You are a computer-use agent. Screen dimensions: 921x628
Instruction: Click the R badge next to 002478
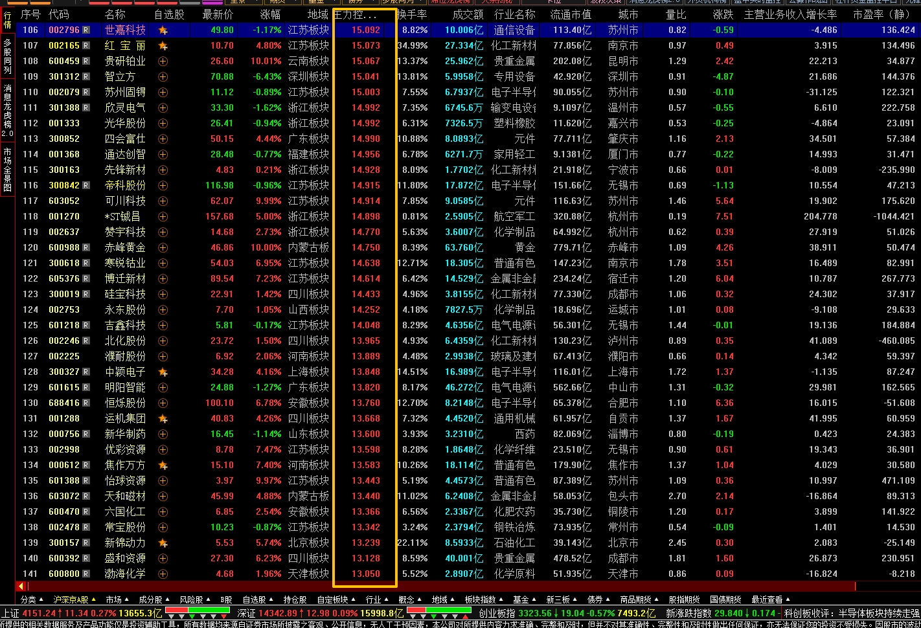click(86, 527)
